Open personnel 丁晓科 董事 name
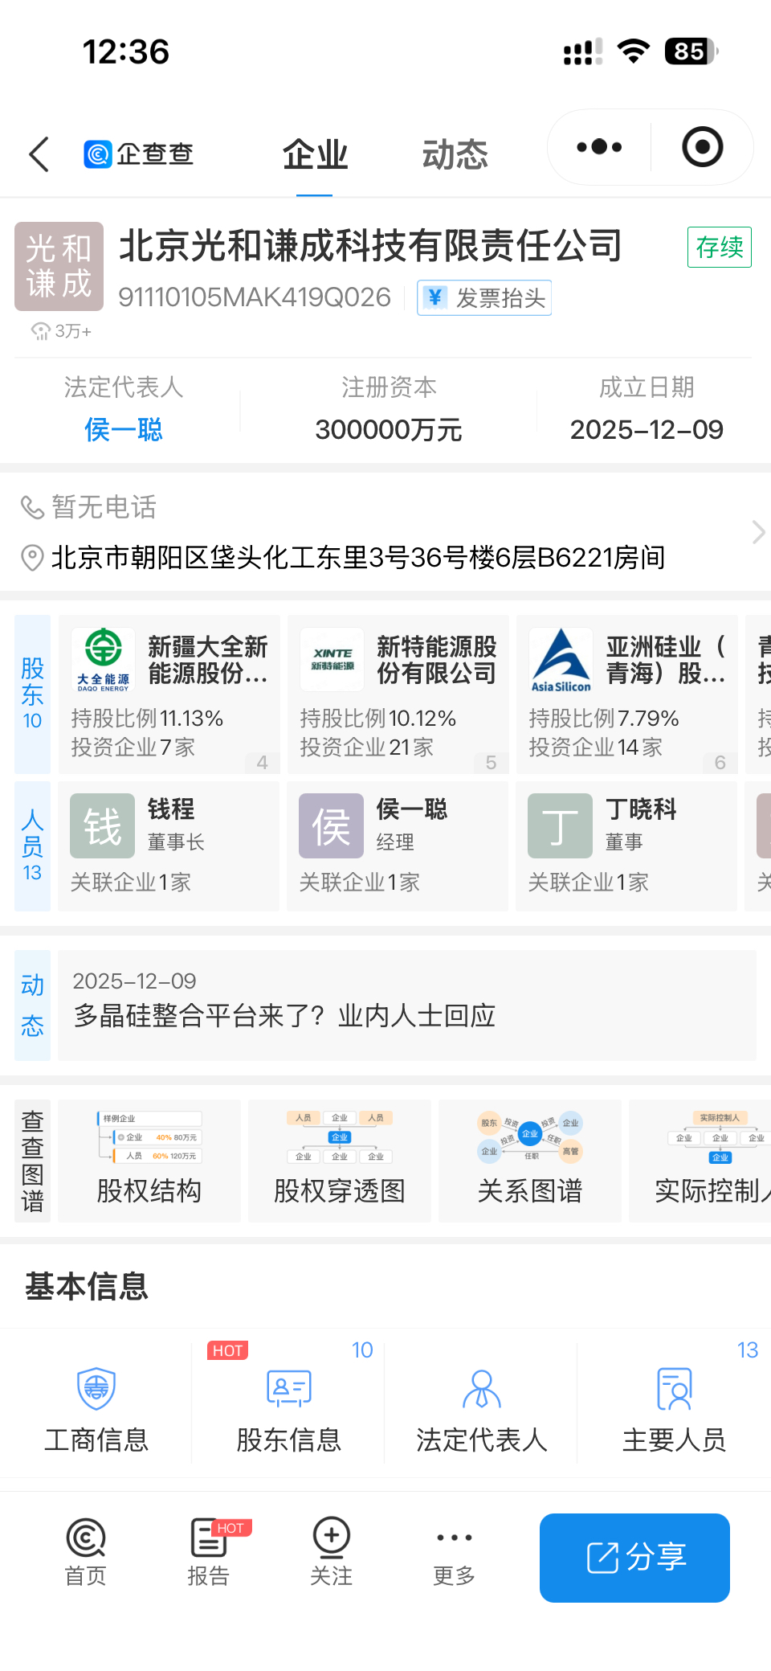Viewport: 771px width, 1671px height. click(x=641, y=809)
